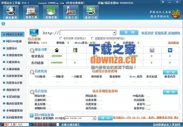Click magnifier icon next to 综合信息
Screen dimensions: 183x127
coord(32,92)
